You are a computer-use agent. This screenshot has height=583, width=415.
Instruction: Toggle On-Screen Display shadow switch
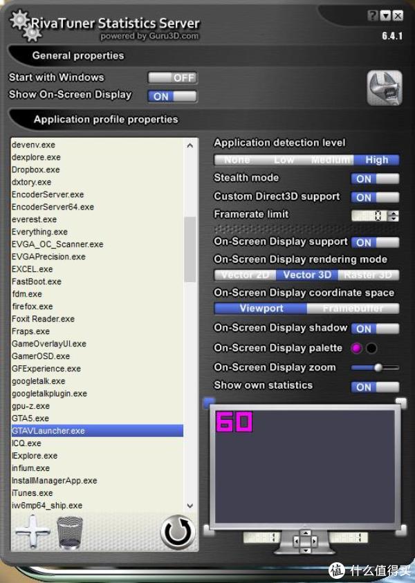click(x=375, y=328)
